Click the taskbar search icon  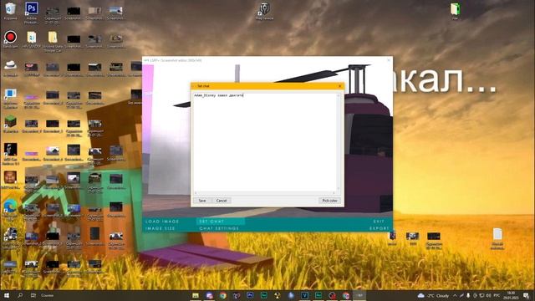pos(20,295)
